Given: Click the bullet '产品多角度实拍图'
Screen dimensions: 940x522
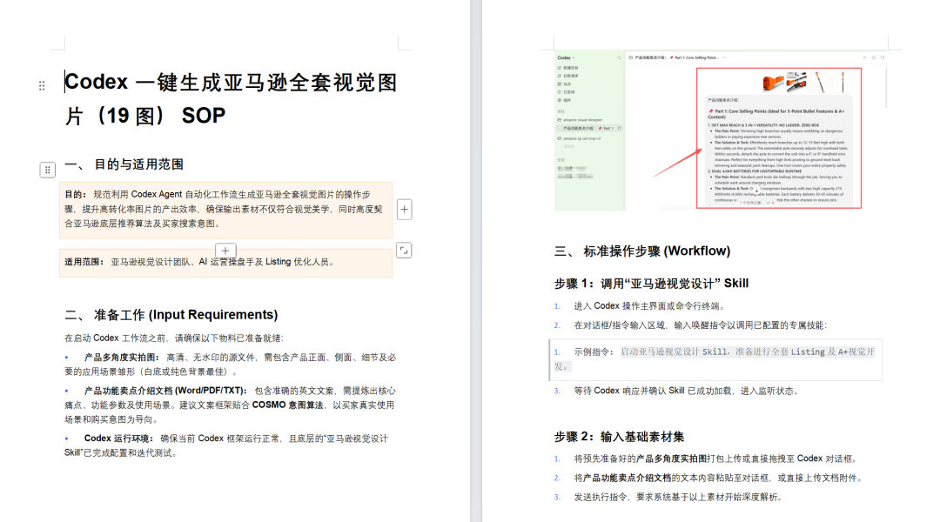Looking at the screenshot, I should pyautogui.click(x=230, y=365).
